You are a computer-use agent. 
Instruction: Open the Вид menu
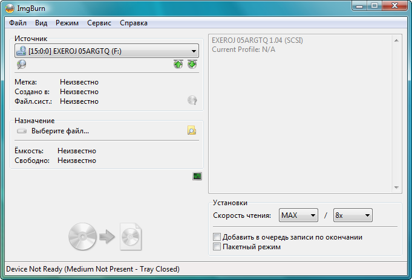click(41, 23)
